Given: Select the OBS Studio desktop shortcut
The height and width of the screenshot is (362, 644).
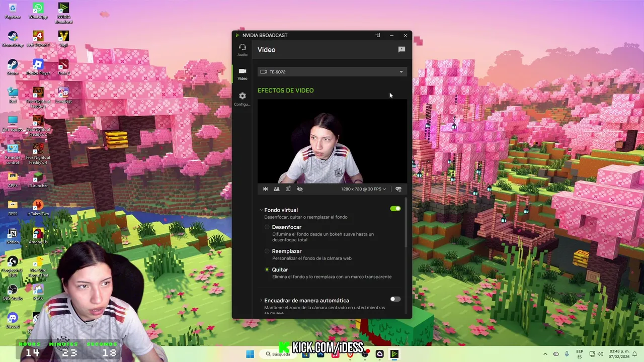Looking at the screenshot, I should coord(13,293).
